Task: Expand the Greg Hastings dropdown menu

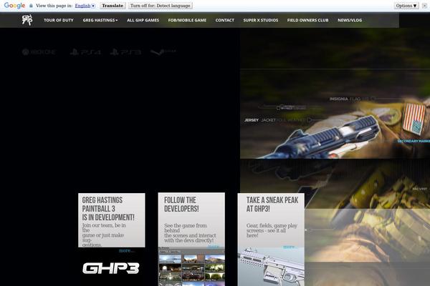Action: point(100,20)
